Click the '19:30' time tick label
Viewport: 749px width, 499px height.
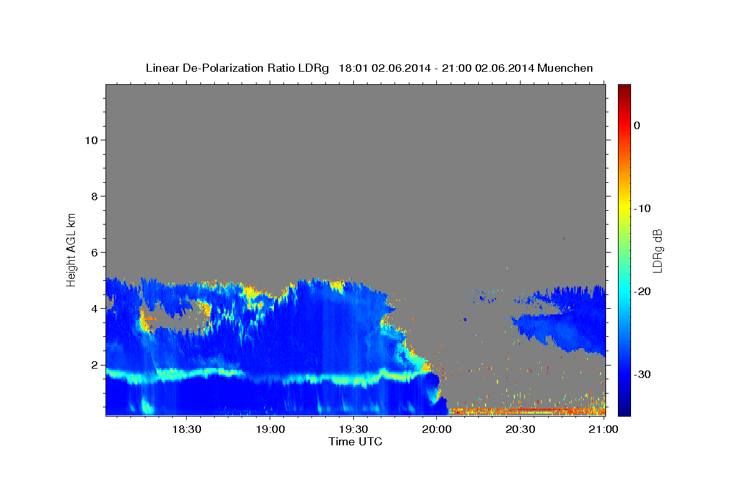353,429
